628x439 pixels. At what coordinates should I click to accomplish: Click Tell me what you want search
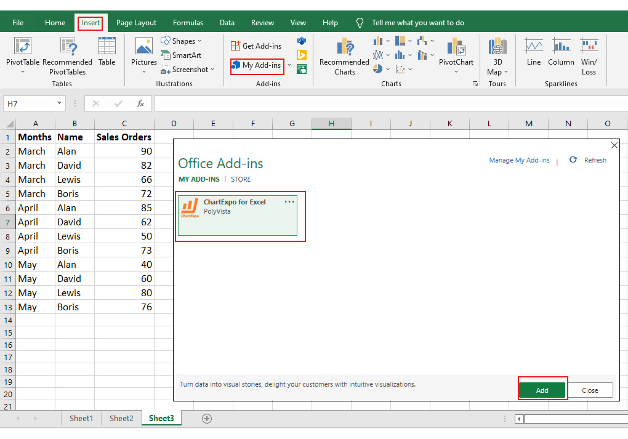417,23
